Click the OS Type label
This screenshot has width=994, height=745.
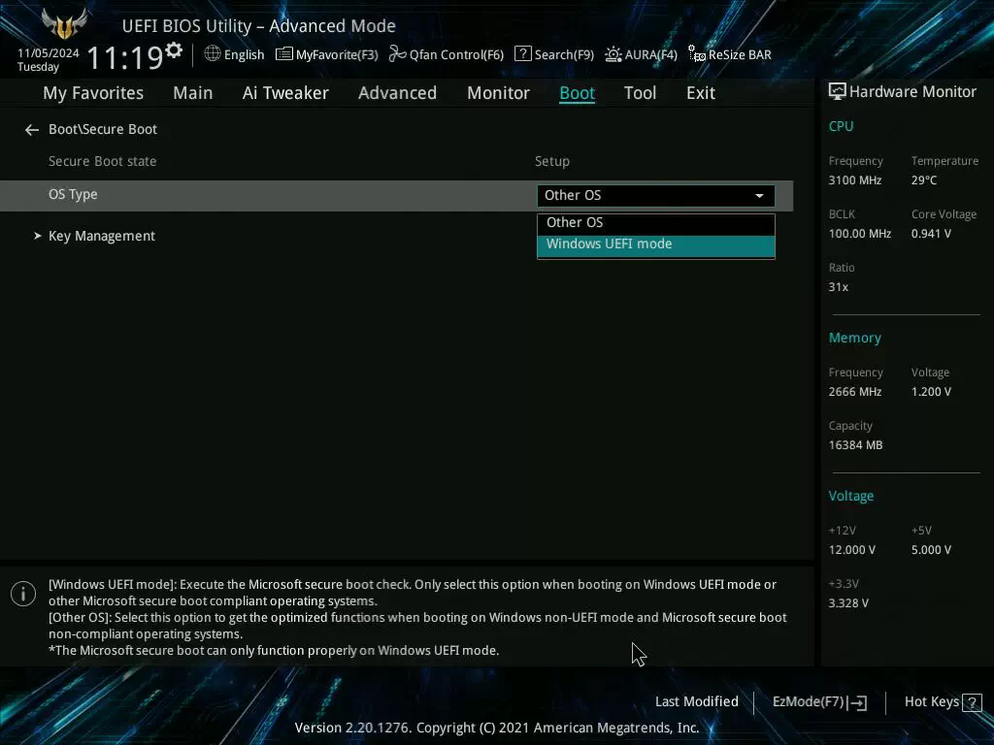point(73,194)
